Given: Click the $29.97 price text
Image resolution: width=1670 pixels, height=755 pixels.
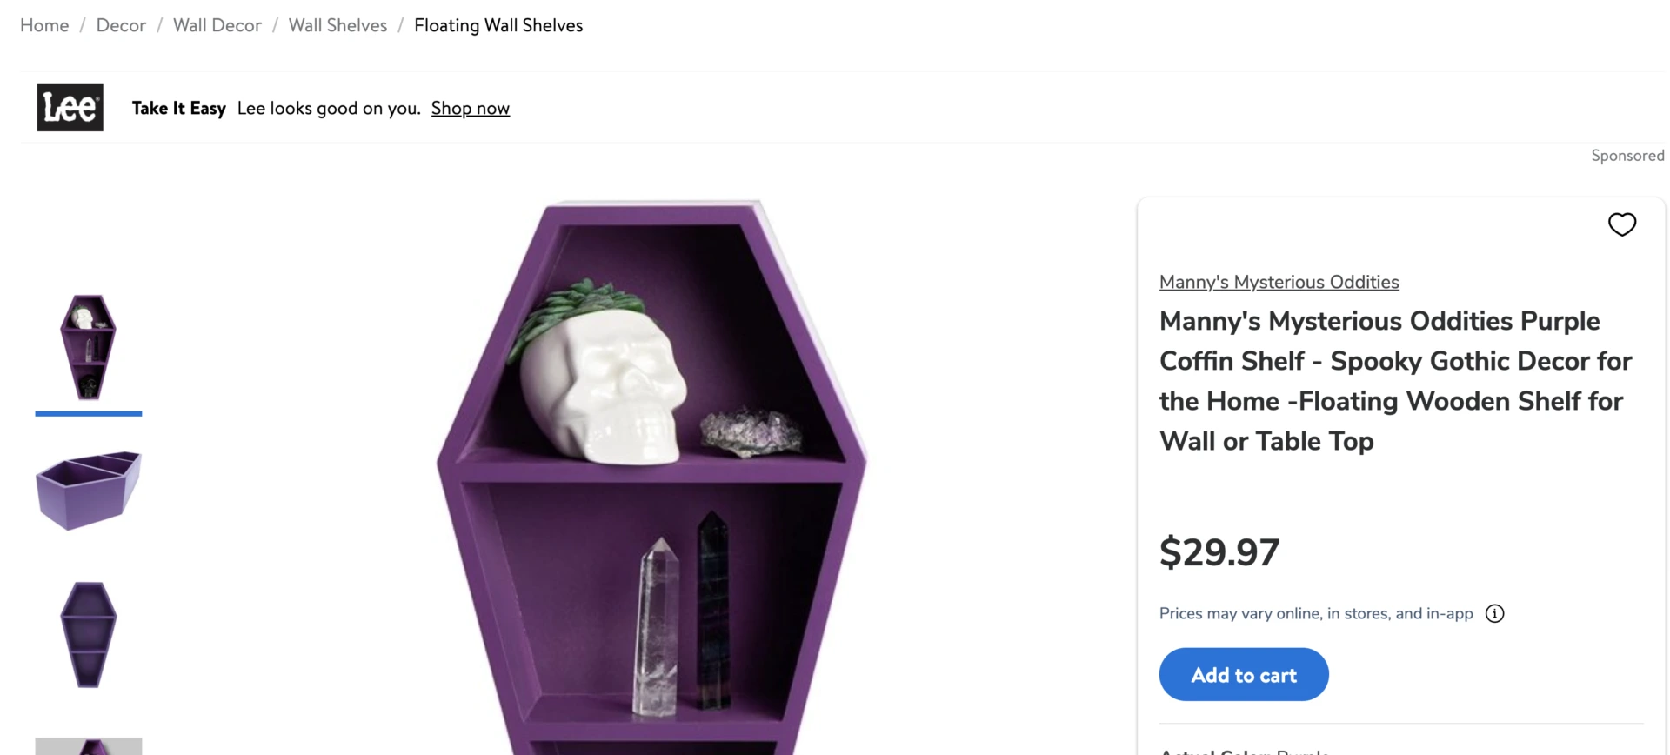Looking at the screenshot, I should coord(1219,552).
